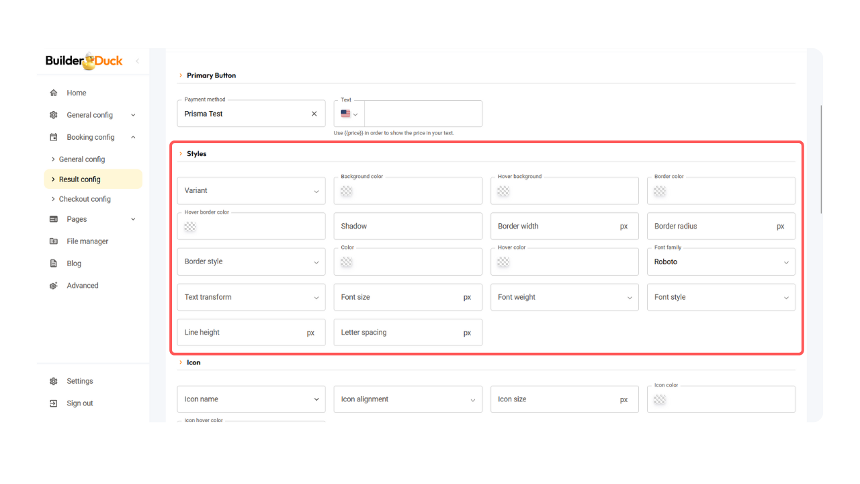Viewport: 860px width, 484px height.
Task: Collapse the Styles section
Action: click(x=181, y=154)
